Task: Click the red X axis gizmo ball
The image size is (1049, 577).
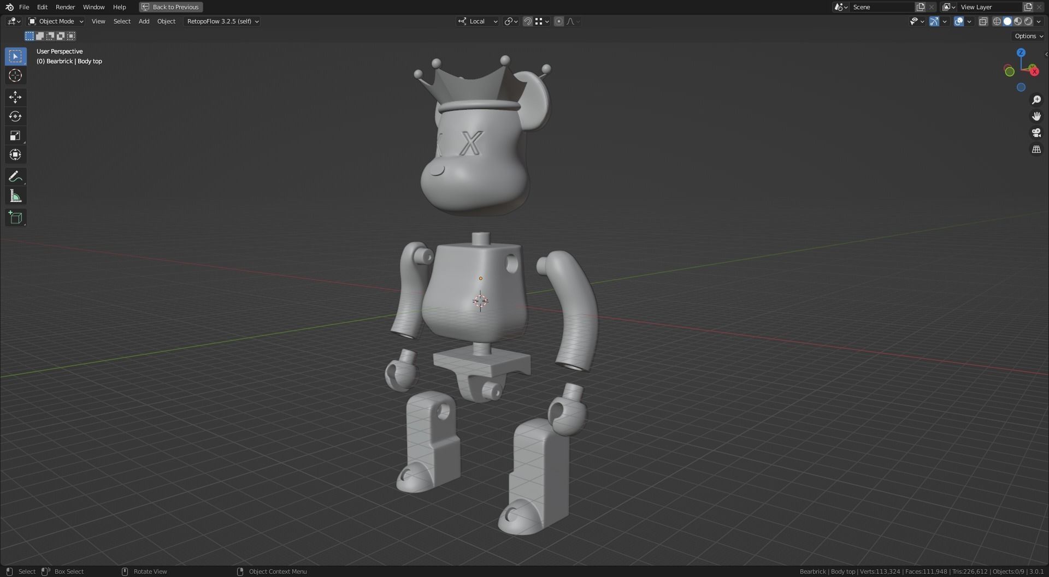Action: (1034, 72)
